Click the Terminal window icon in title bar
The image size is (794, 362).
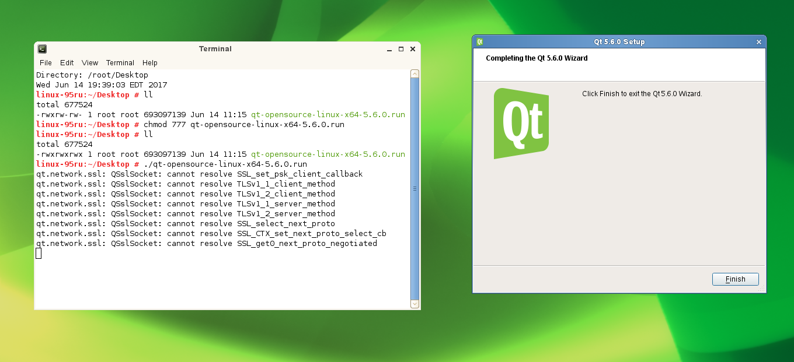(x=42, y=49)
